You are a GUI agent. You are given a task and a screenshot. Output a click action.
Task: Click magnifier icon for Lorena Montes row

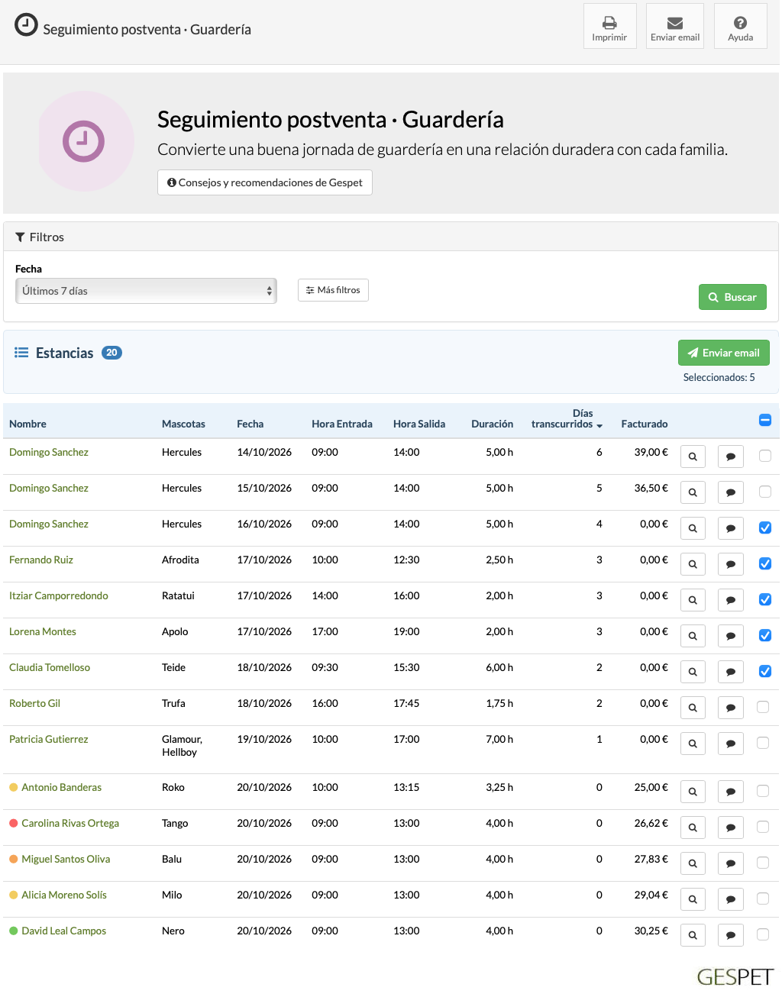693,636
